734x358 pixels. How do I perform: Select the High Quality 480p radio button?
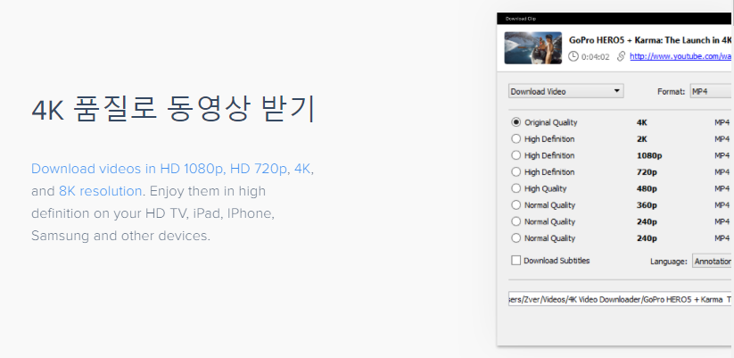click(x=515, y=188)
